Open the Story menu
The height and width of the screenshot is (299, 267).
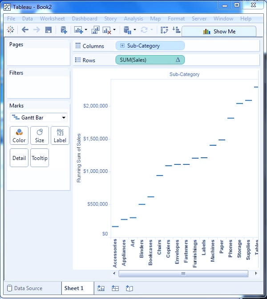tap(110, 19)
